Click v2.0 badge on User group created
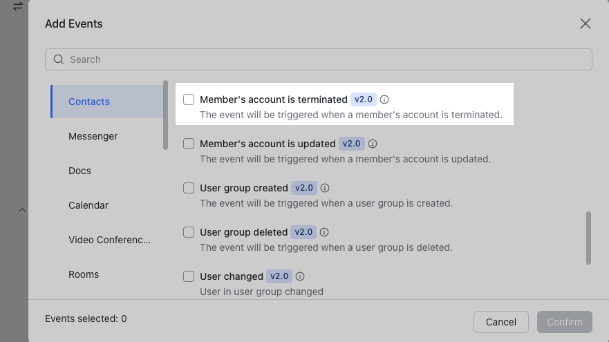609x342 pixels. pyautogui.click(x=304, y=189)
